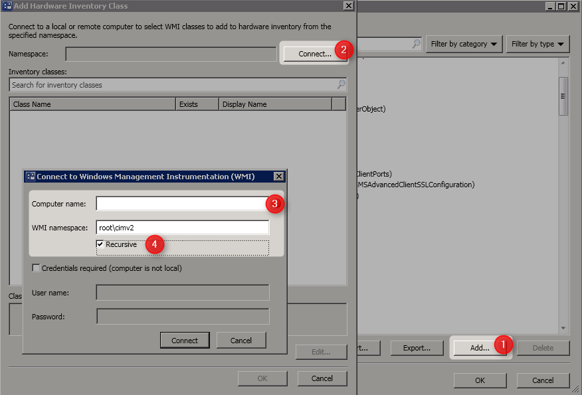The image size is (582, 395).
Task: Enable Credentials required checkbox
Action: pos(36,268)
